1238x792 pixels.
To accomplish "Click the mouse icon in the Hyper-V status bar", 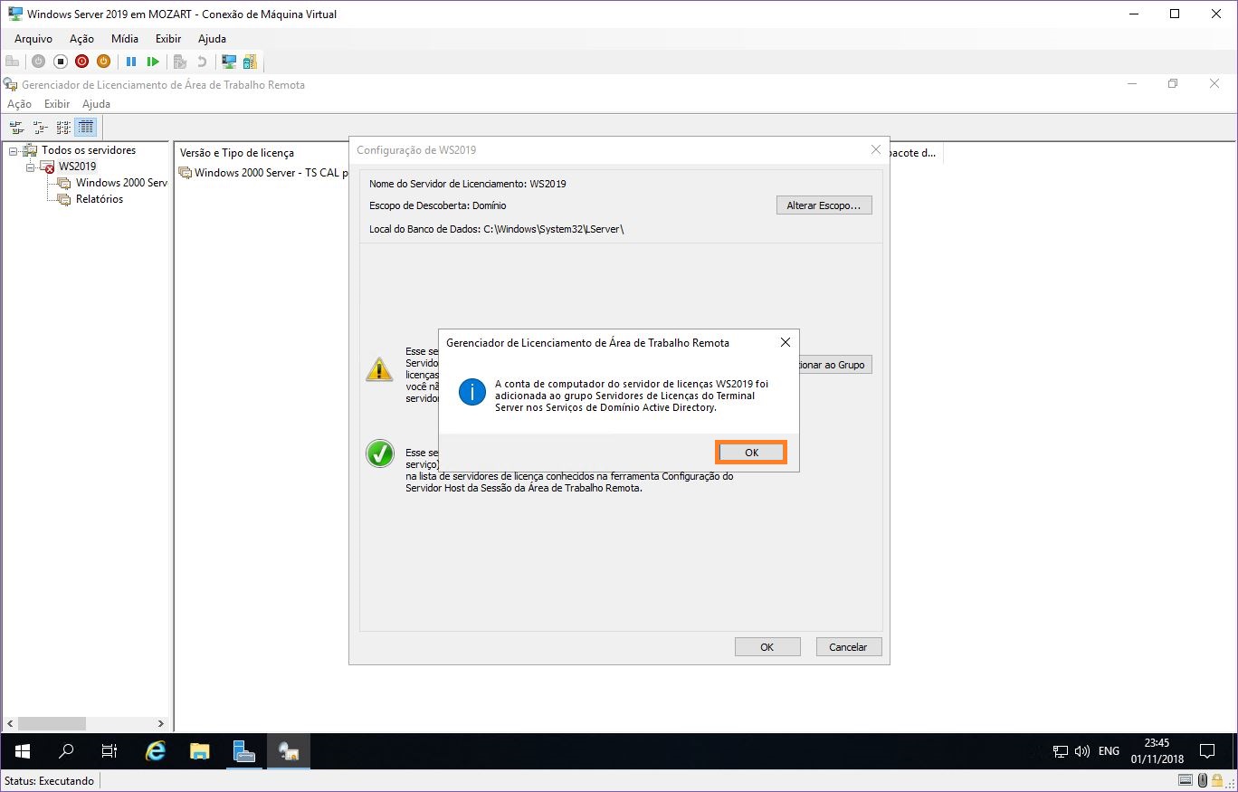I will click(x=1204, y=780).
